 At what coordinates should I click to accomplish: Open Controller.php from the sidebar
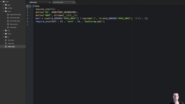tap(15, 21)
